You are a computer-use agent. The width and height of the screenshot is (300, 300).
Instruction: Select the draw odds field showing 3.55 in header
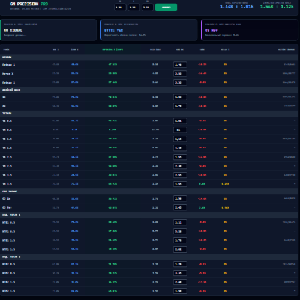[x=134, y=7]
